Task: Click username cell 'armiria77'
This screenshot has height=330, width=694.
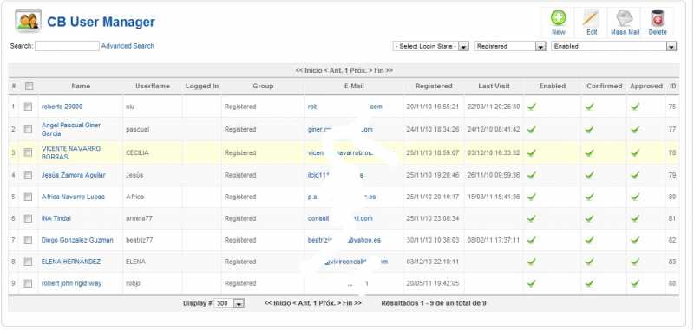Action: click(139, 218)
